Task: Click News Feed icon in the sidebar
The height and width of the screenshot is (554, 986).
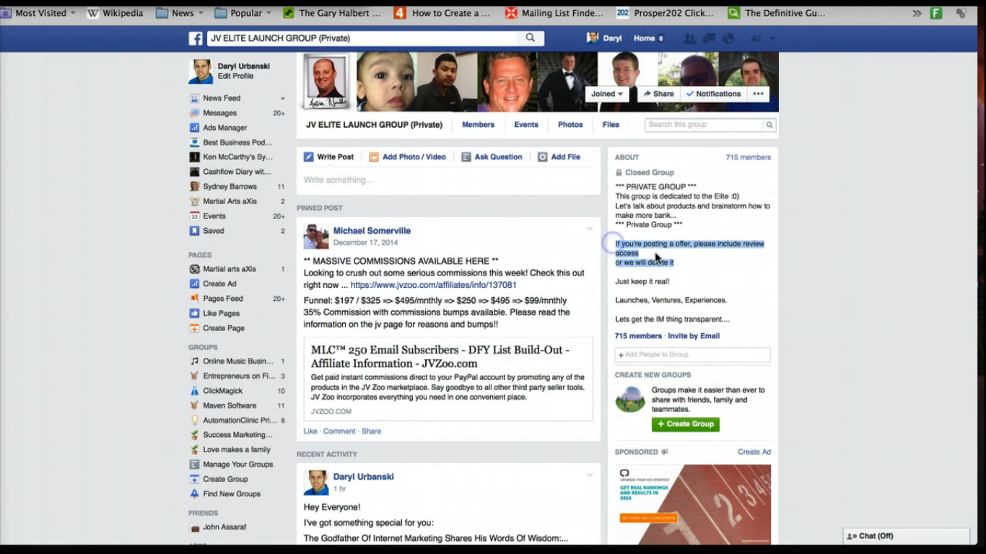Action: [x=194, y=98]
